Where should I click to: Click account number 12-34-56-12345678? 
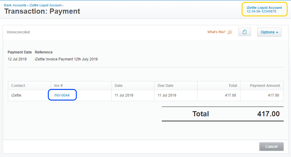(261, 12)
